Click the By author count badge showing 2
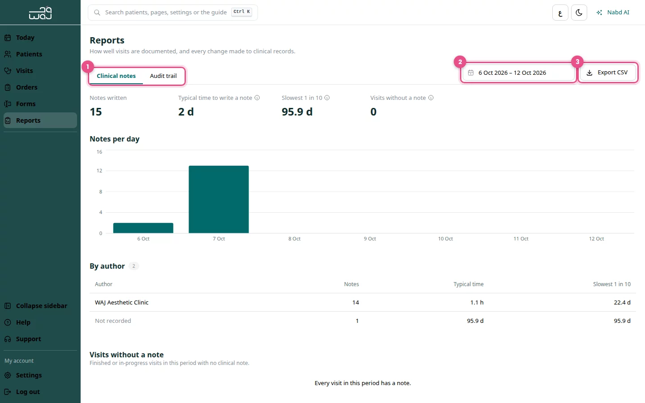Screen dimensions: 645x403 [133, 266]
